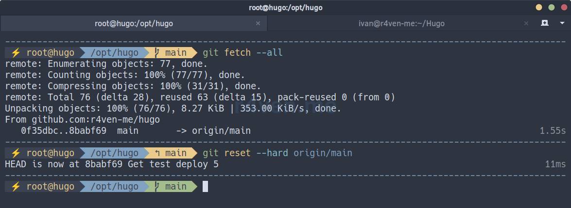Click the "git reset --hard origin/main" command
571x208 pixels.
(x=277, y=153)
